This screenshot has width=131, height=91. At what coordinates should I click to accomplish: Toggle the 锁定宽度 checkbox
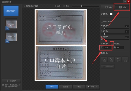click(x=112, y=44)
